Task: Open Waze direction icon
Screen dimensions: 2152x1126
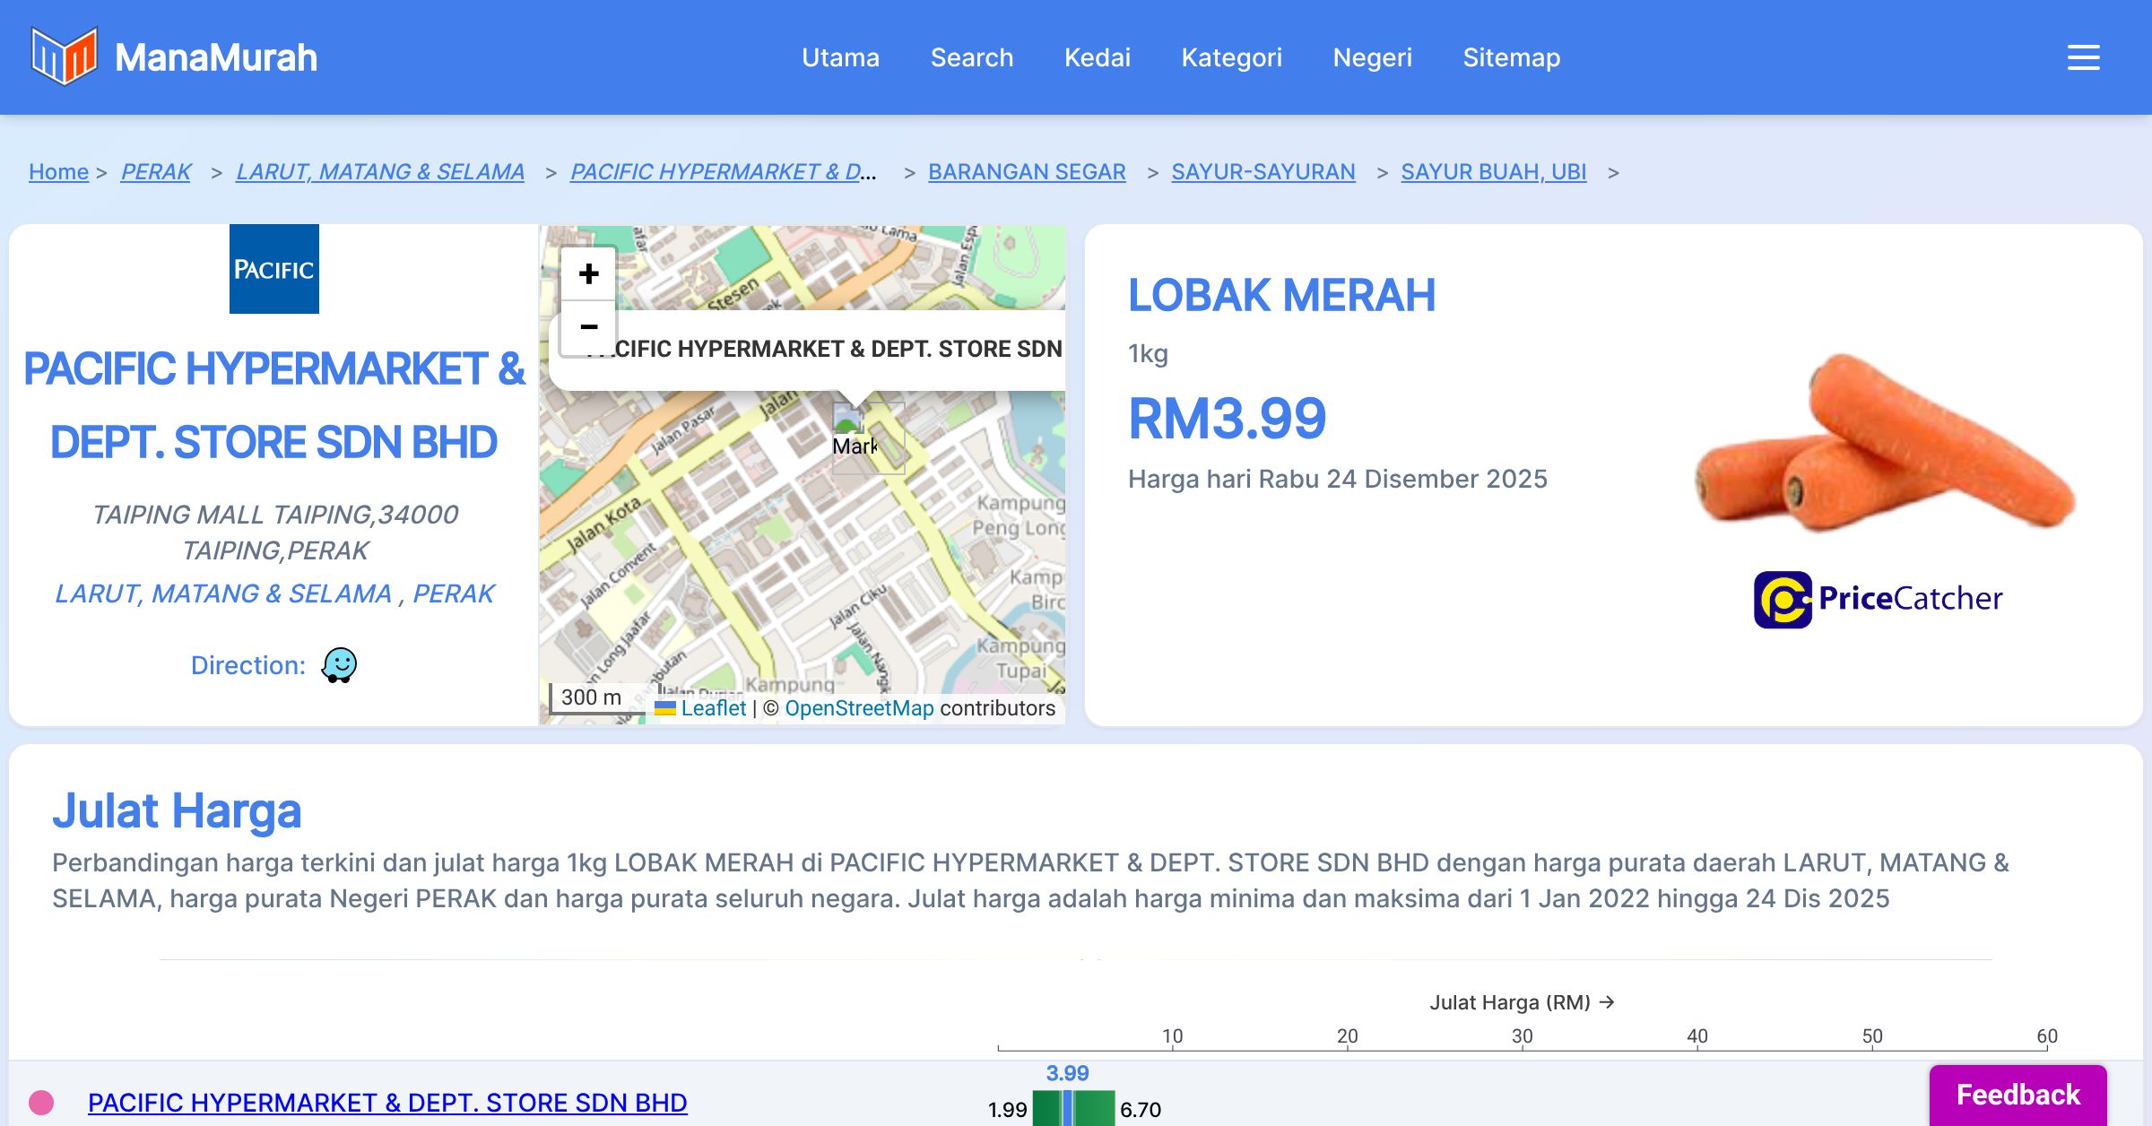Action: (339, 665)
